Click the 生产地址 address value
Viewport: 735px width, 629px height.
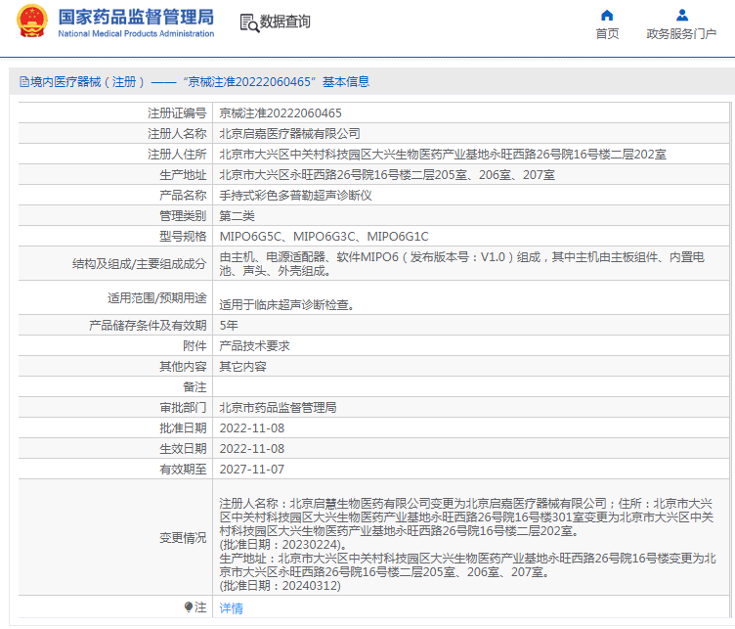[x=387, y=175]
